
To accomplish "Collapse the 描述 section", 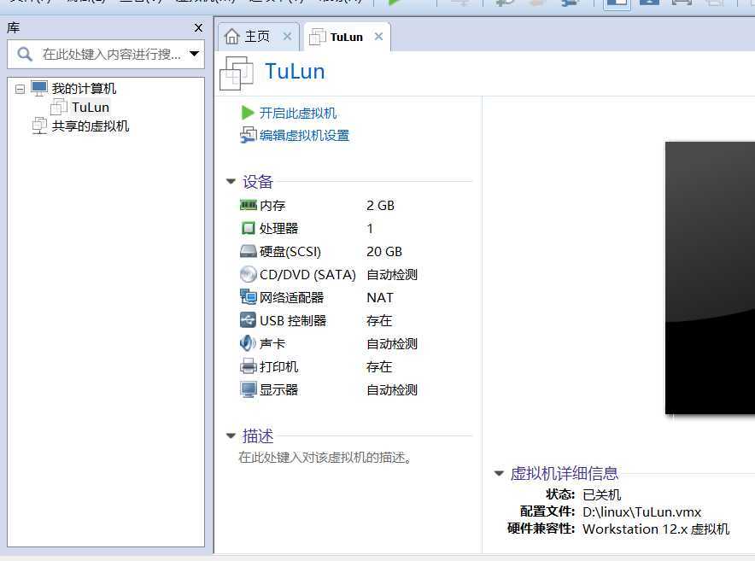I will 231,435.
